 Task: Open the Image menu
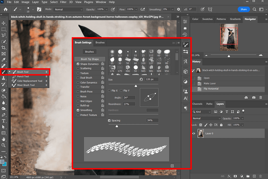(x=25, y=2)
